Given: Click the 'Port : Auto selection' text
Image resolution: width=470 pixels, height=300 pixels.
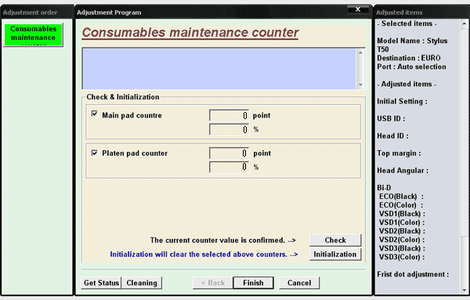Looking at the screenshot, I should click(x=411, y=67).
